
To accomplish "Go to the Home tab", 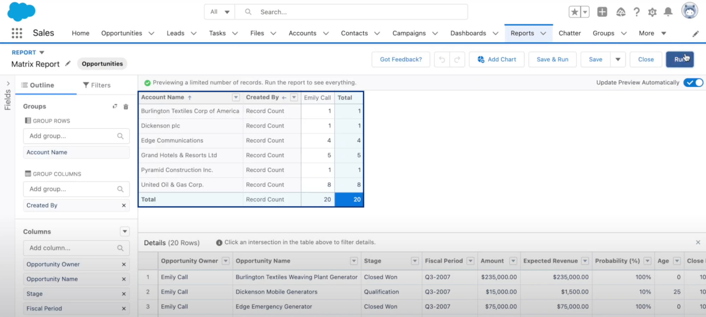I will pyautogui.click(x=81, y=34).
